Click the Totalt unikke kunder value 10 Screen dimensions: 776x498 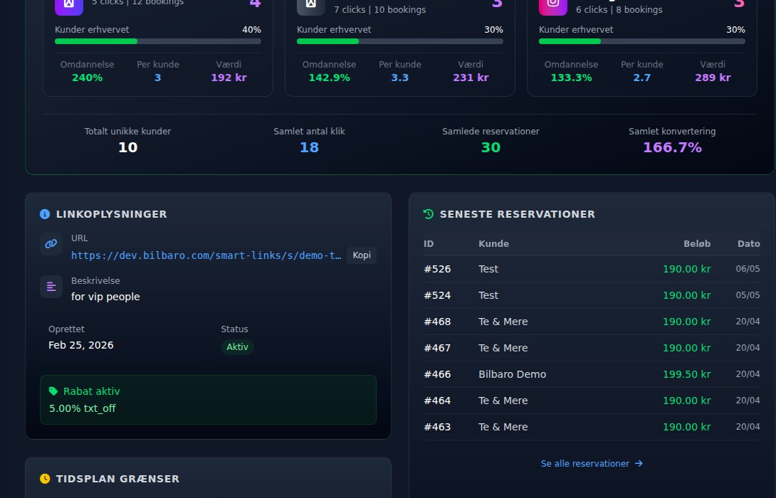(x=127, y=147)
